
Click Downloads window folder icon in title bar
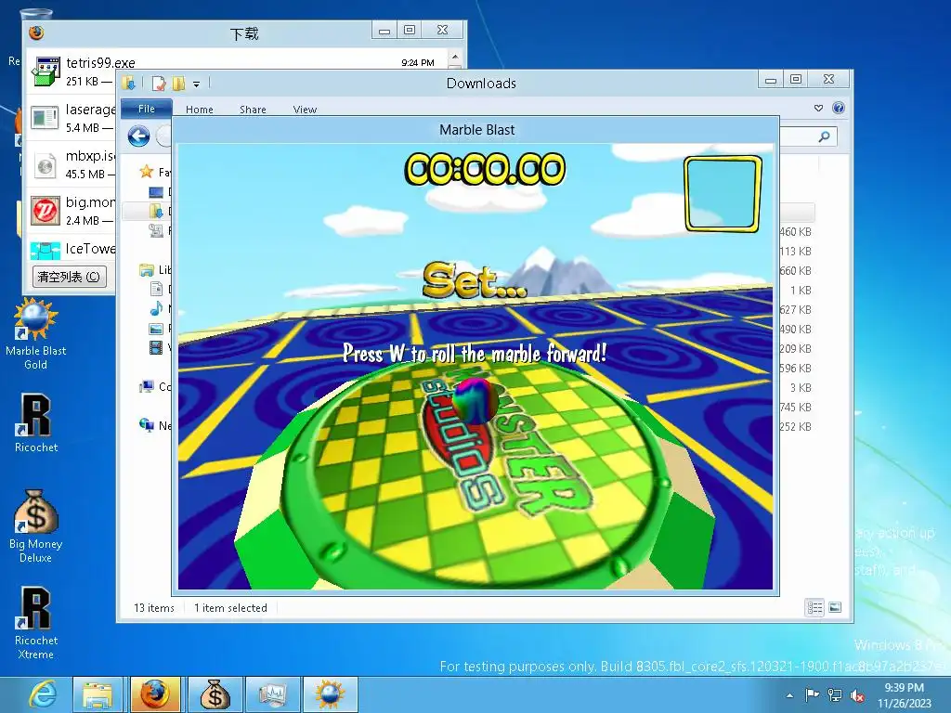[128, 83]
